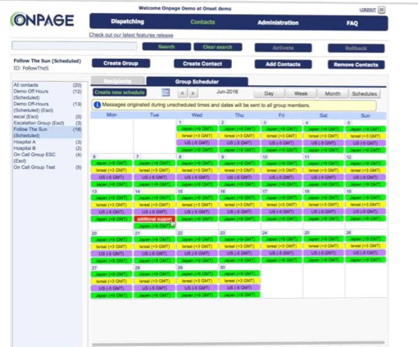Open the Administration menu
This screenshot has width=418, height=347.
[x=278, y=23]
